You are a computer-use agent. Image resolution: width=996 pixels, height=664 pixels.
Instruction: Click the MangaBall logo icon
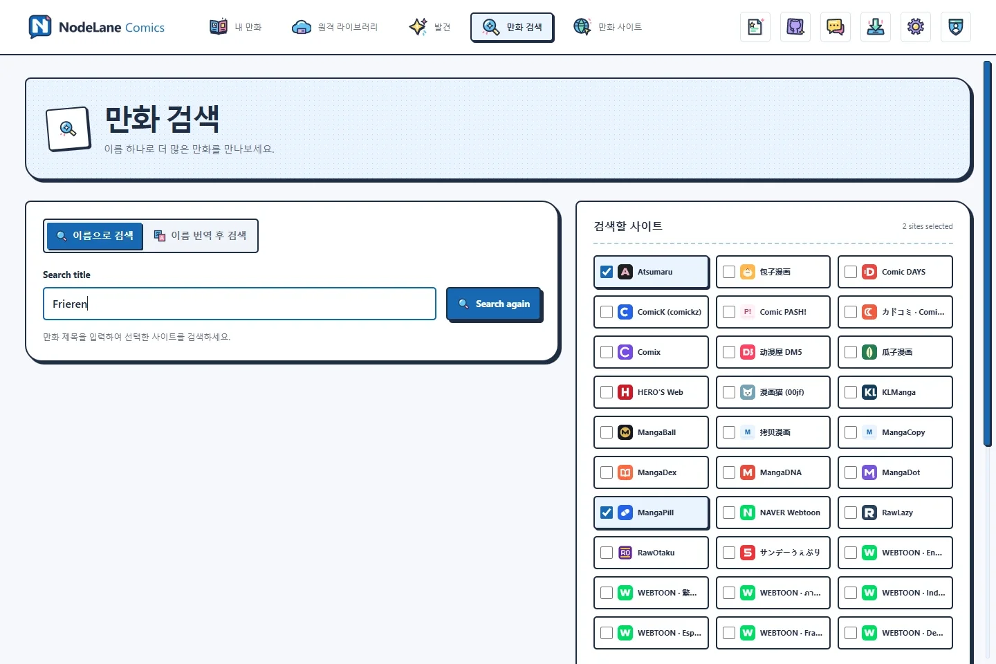pos(625,432)
